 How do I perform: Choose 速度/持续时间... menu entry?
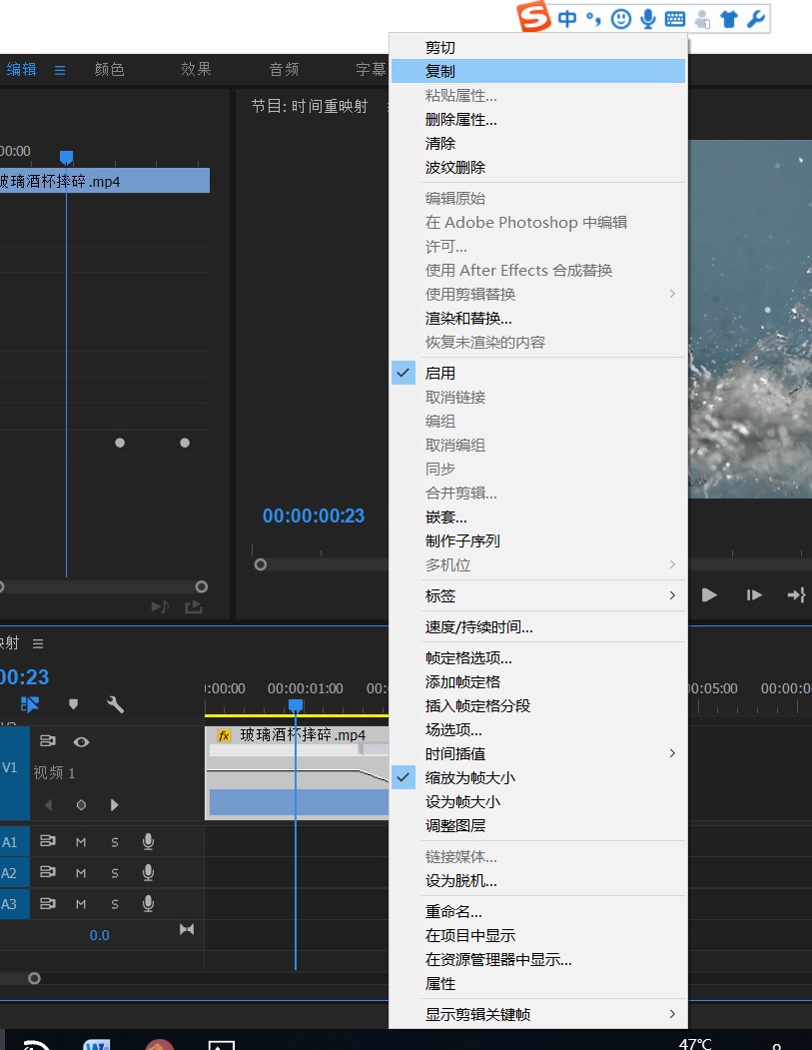(478, 627)
